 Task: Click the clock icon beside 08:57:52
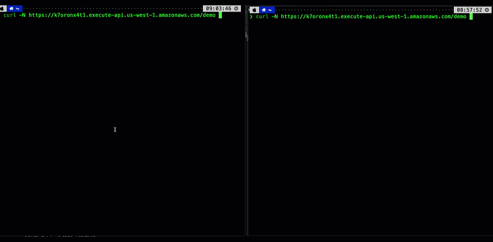[487, 10]
